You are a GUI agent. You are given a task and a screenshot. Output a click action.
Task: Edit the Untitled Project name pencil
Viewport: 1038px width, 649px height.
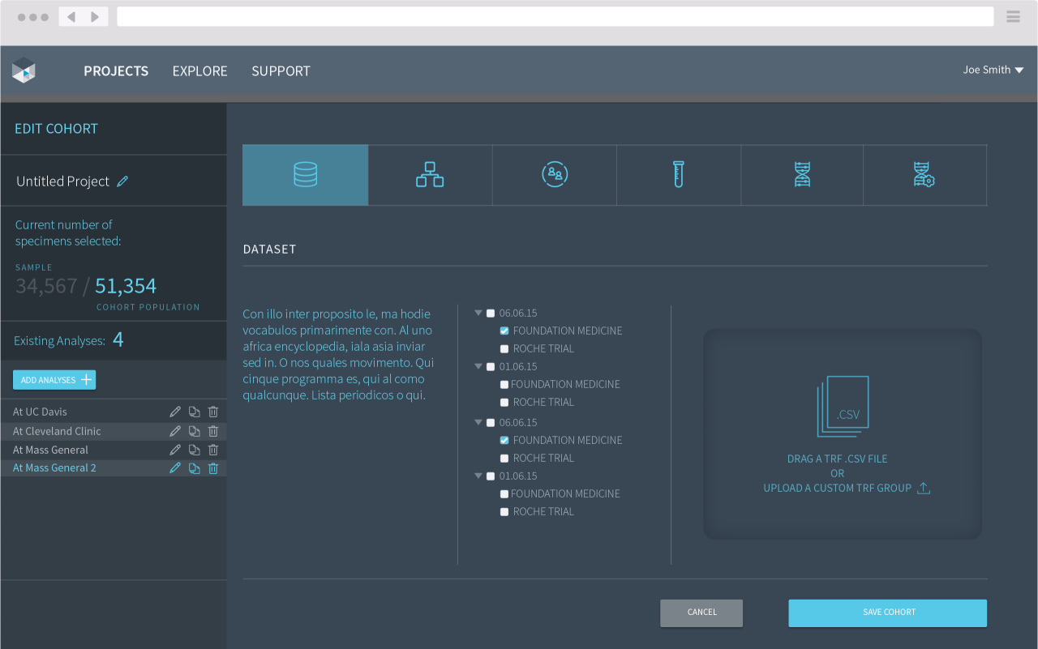[x=122, y=181]
